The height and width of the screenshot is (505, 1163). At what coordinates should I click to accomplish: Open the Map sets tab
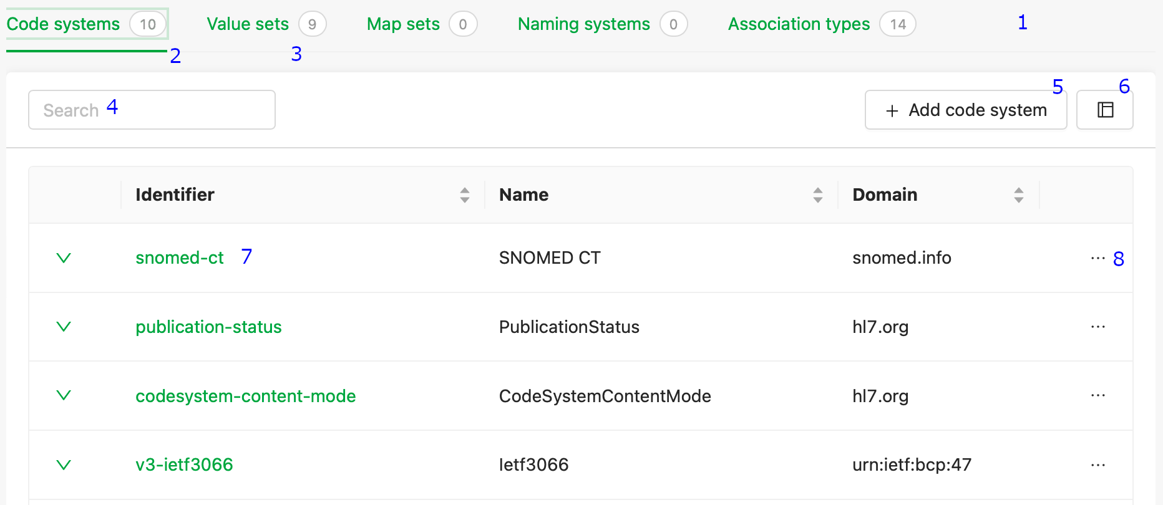pos(422,24)
